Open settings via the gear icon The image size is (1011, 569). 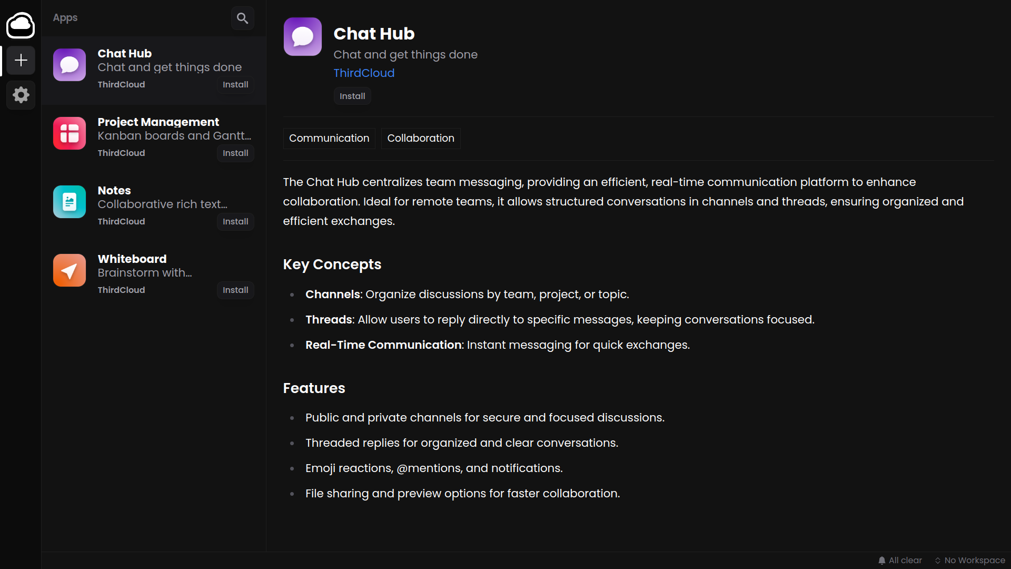tap(20, 95)
